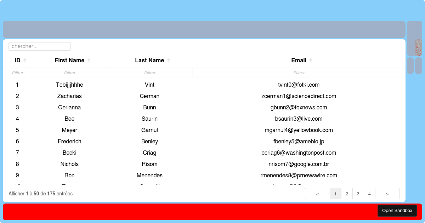Expand the Email header sort selector

tap(310, 60)
